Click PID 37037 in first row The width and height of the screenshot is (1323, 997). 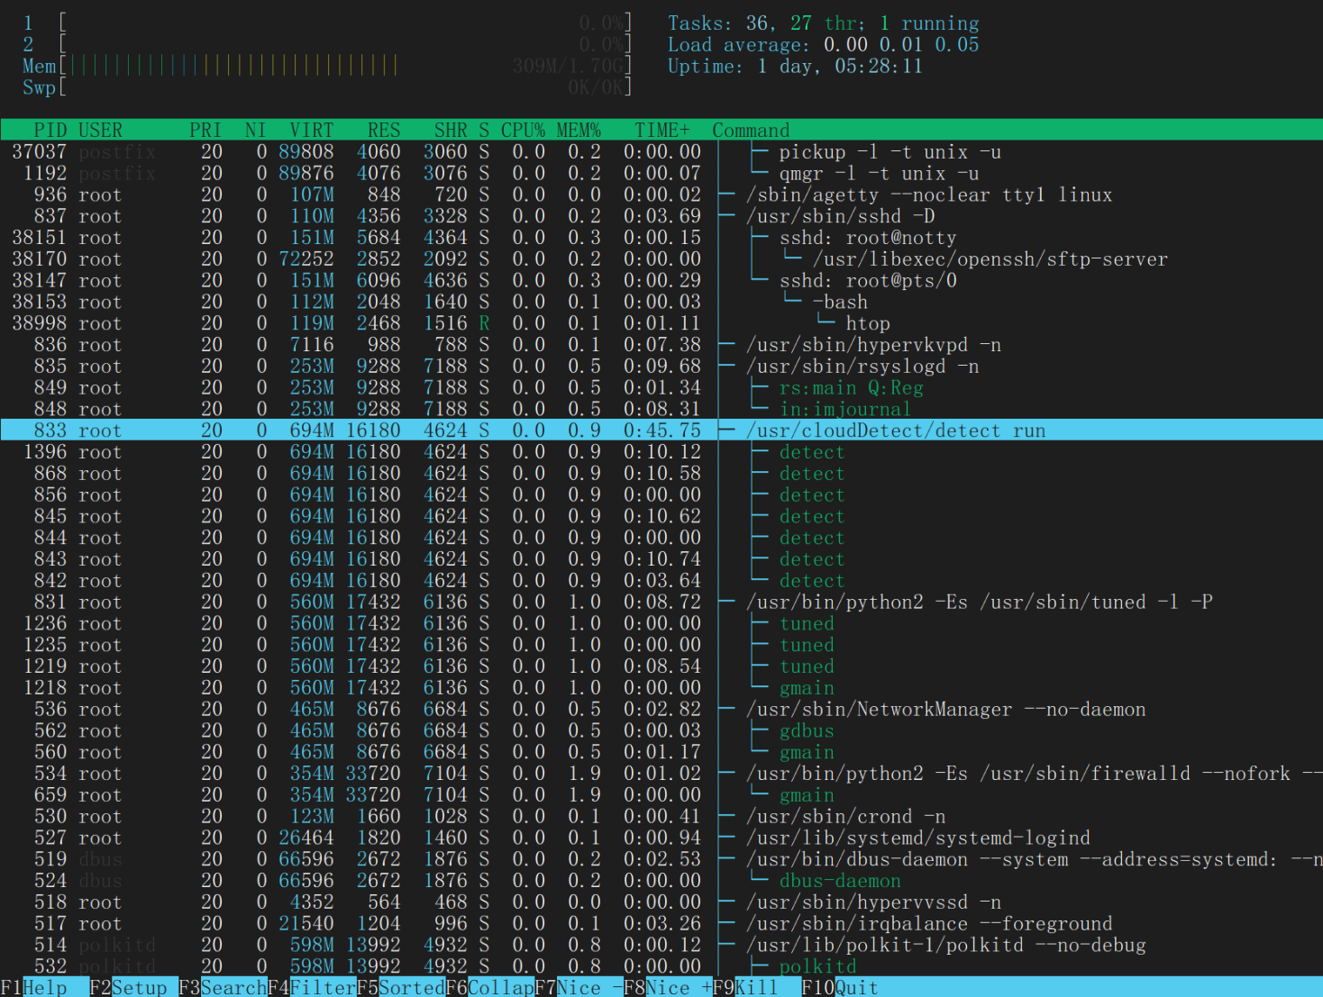39,152
